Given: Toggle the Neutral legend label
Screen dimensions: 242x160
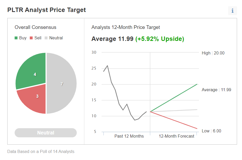Looking at the screenshot, I should (x=56, y=38).
